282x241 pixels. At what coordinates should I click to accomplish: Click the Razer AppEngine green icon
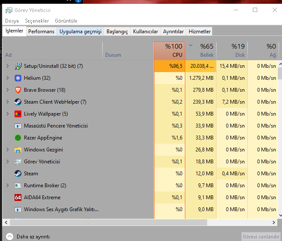pos(18,138)
